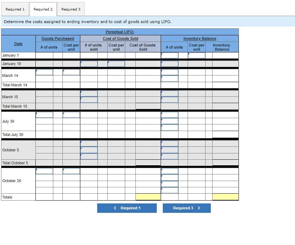Select March 15 first units sold field
This screenshot has width=295, height=245.
click(x=89, y=94)
